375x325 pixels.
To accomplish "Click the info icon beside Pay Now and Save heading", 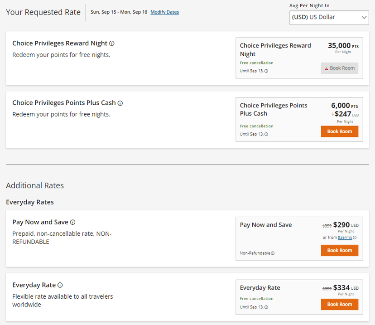I will point(72,222).
